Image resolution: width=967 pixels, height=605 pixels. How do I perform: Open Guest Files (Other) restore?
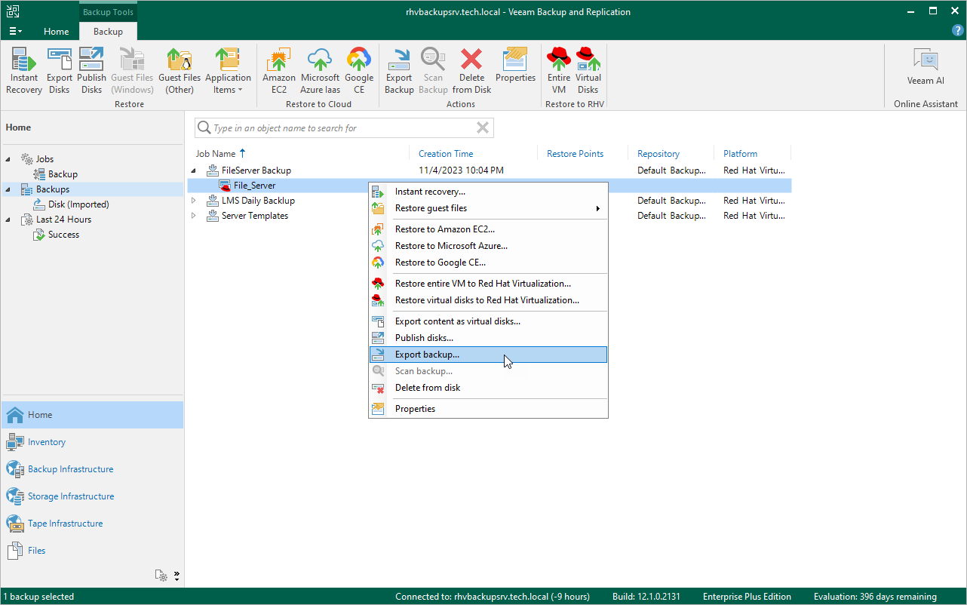point(180,71)
